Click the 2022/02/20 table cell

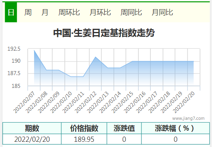[32, 139]
